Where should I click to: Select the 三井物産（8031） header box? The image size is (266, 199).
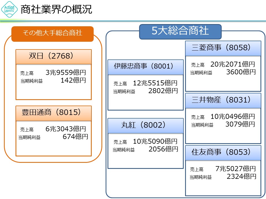pos(223,100)
